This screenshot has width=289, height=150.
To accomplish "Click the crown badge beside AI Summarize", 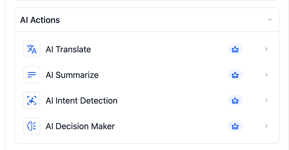I will click(x=235, y=75).
